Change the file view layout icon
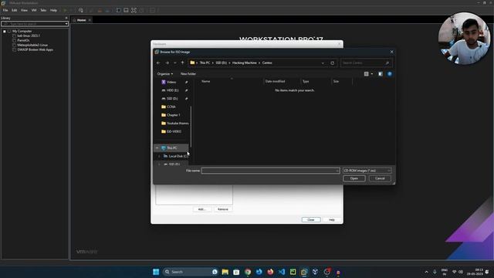Screen dimensions: 494x278 [366, 74]
